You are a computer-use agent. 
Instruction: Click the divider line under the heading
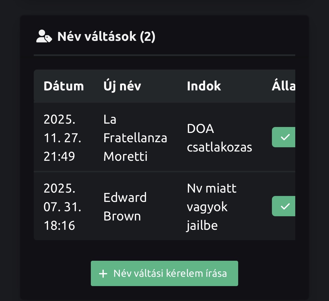click(164, 55)
